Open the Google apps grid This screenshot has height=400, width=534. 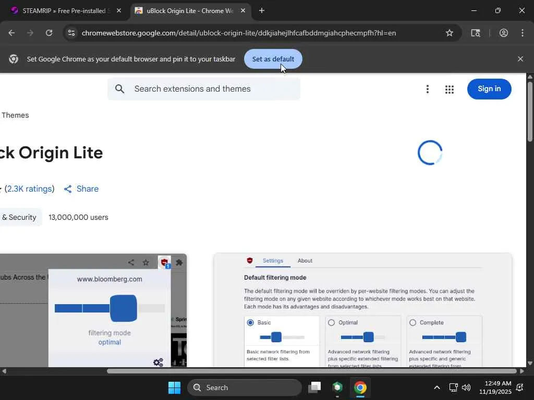click(450, 89)
